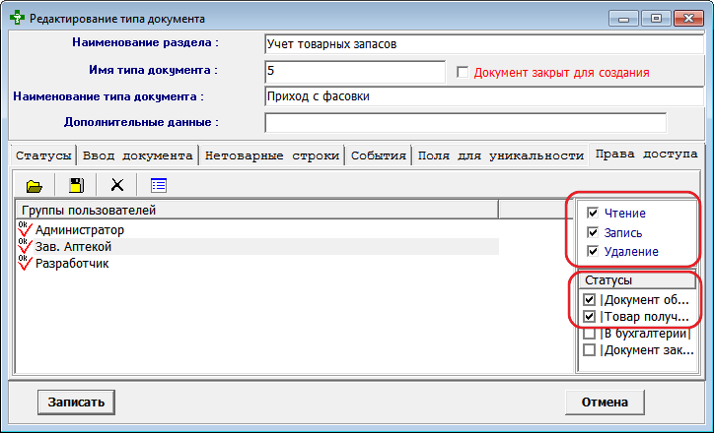Viewport: 714px width, 433px height.
Task: Click the Имя типа документа field
Action: [355, 71]
